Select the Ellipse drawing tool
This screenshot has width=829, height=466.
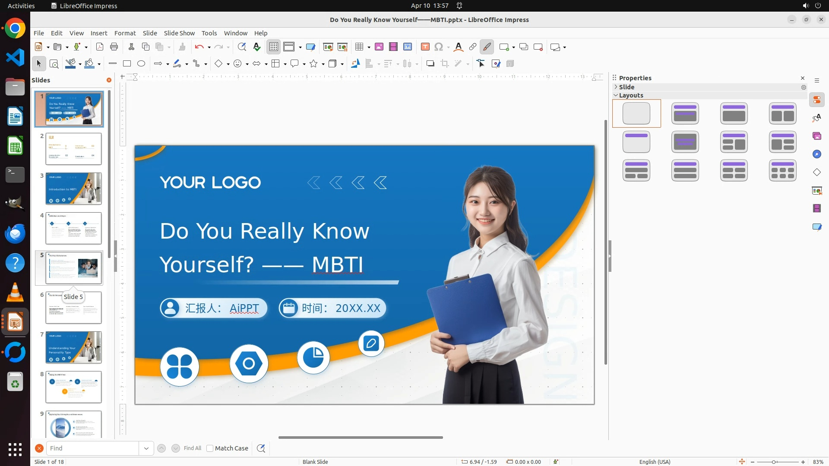pos(141,64)
